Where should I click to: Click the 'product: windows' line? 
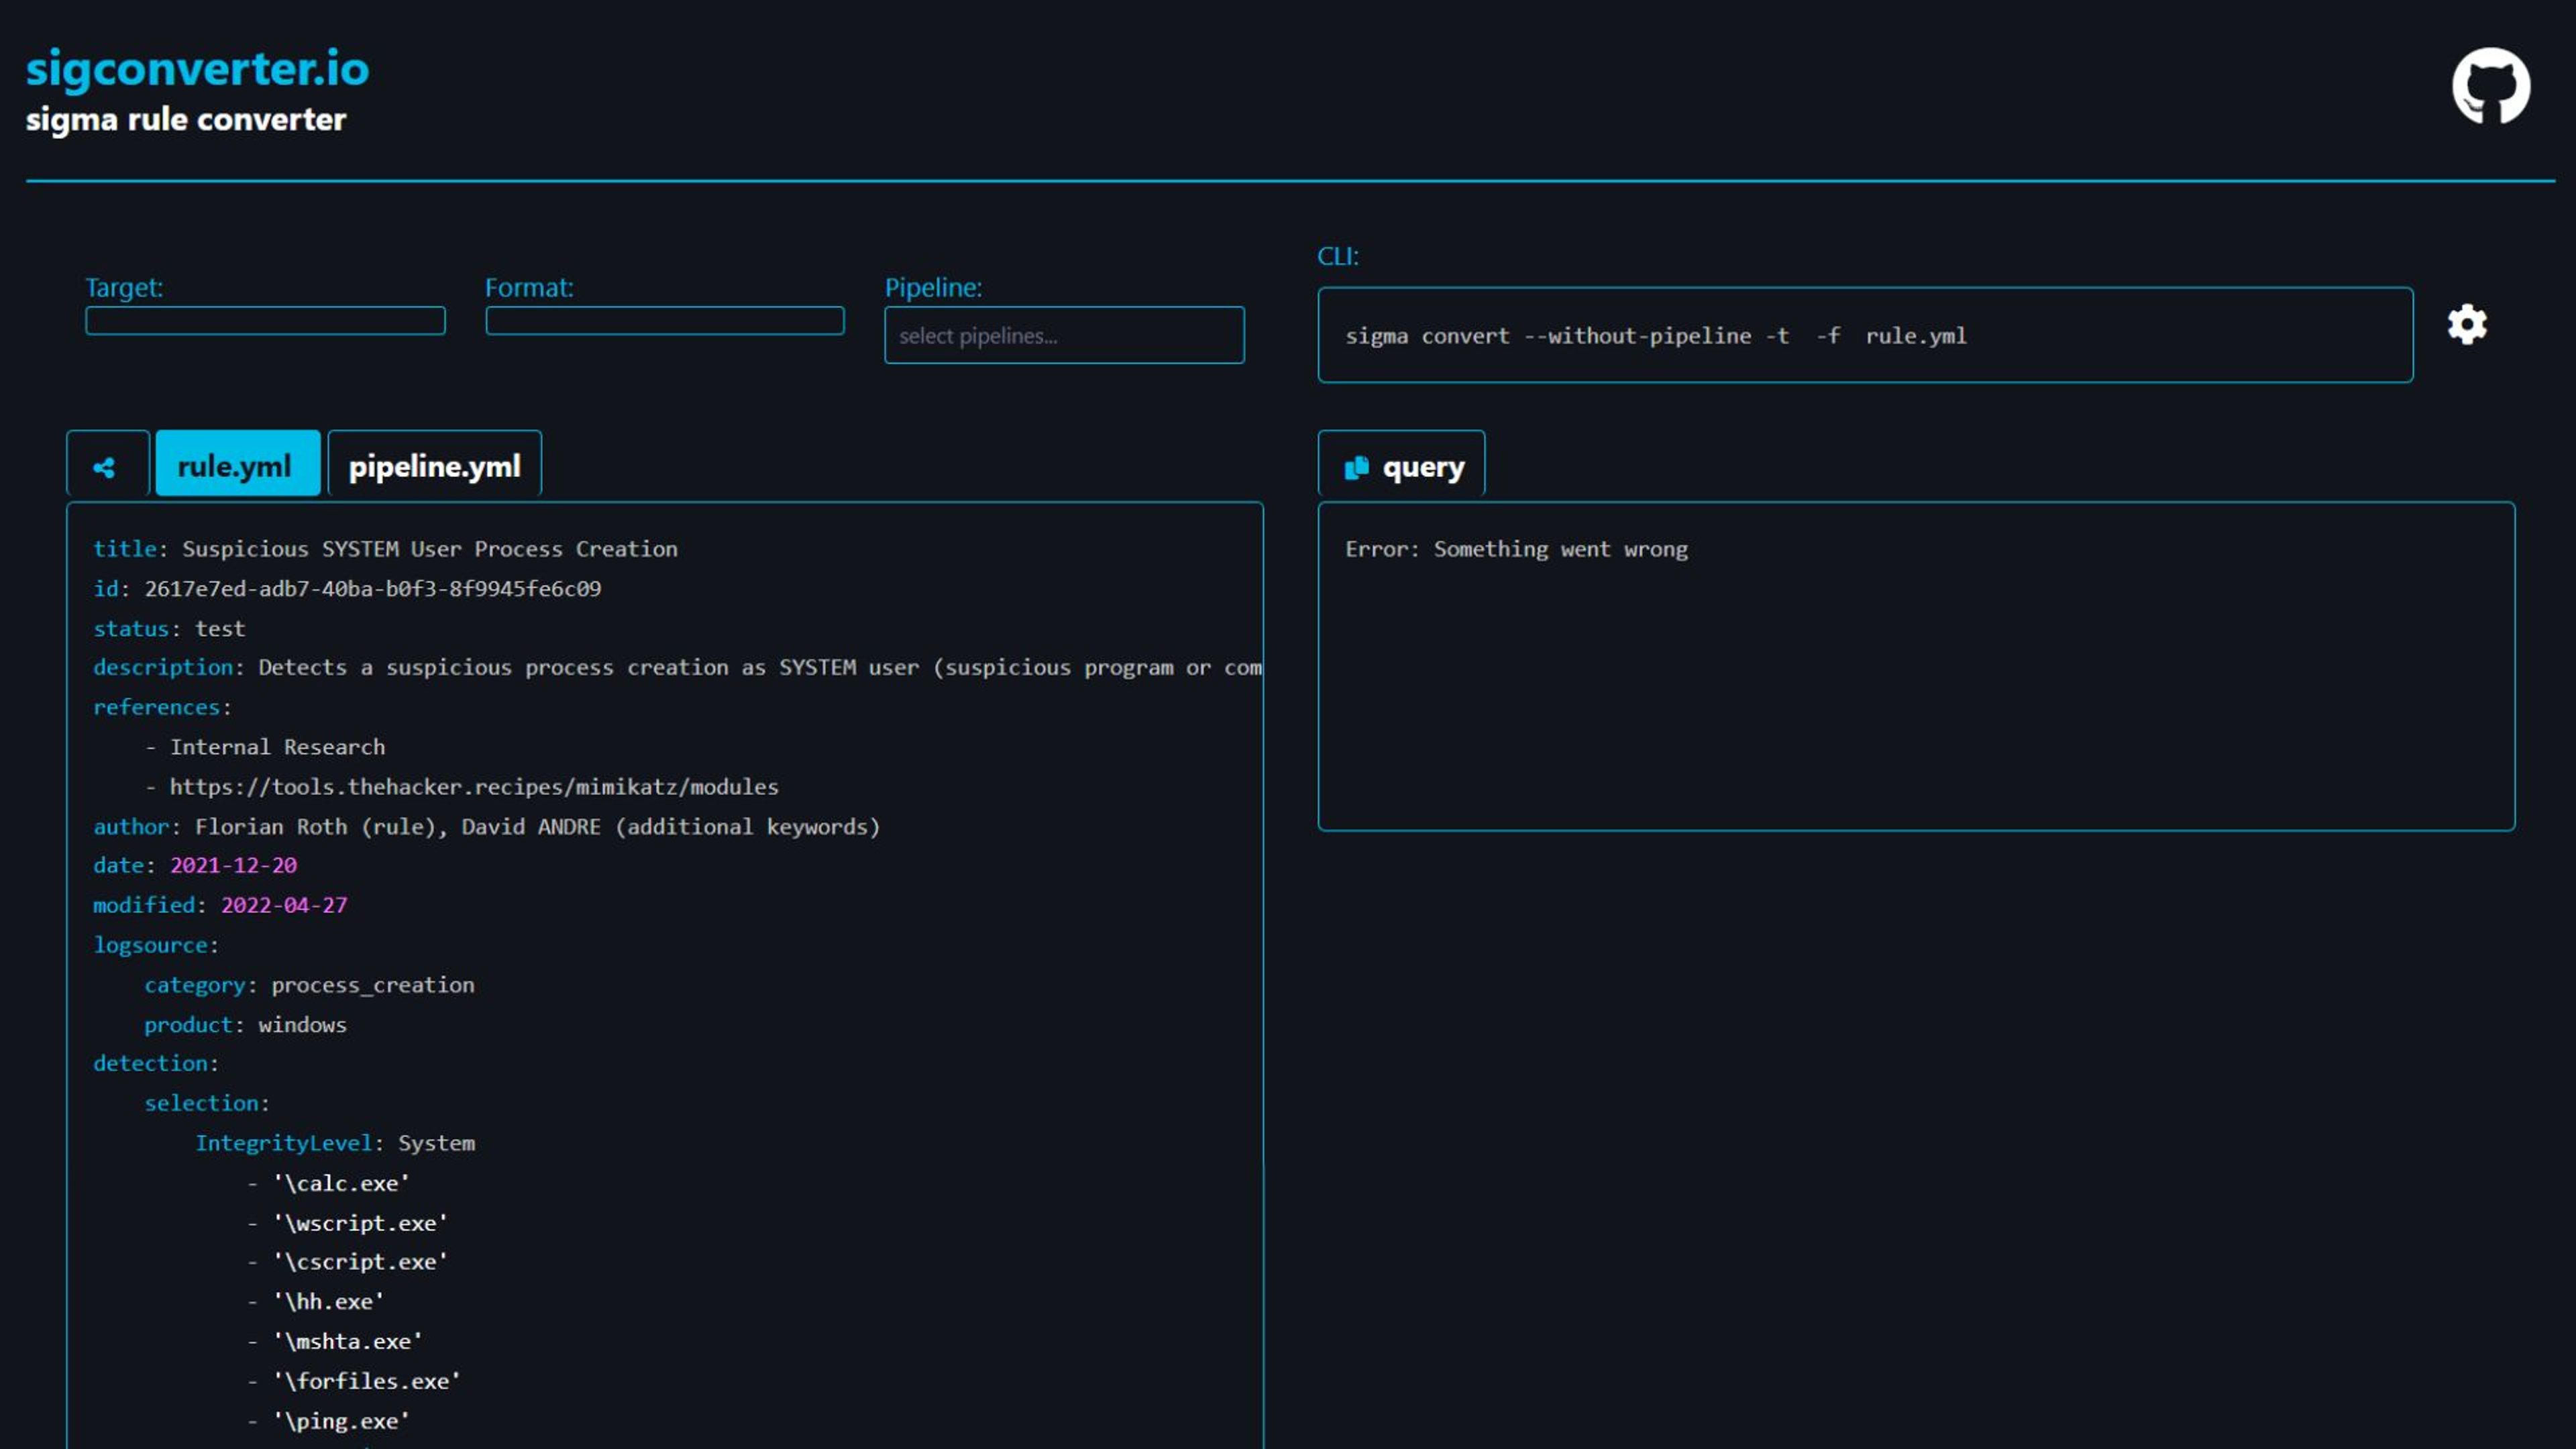tap(245, 1025)
